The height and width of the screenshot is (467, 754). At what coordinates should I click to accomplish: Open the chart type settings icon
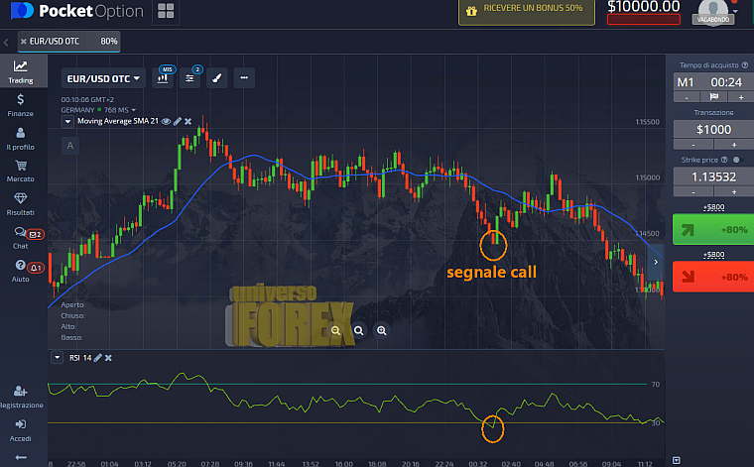pos(163,78)
